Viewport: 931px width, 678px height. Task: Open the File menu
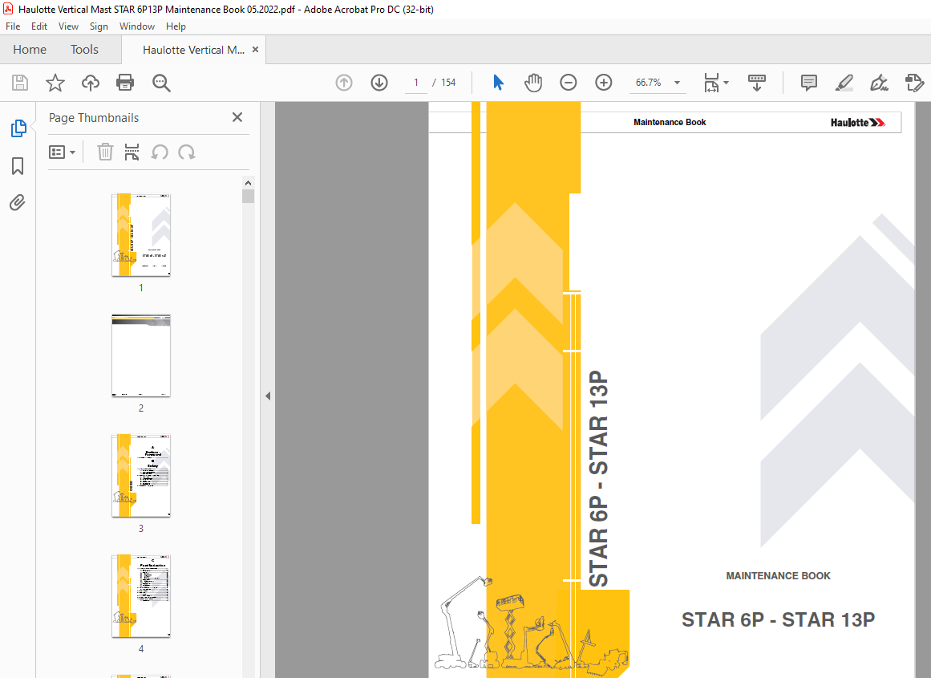(13, 26)
